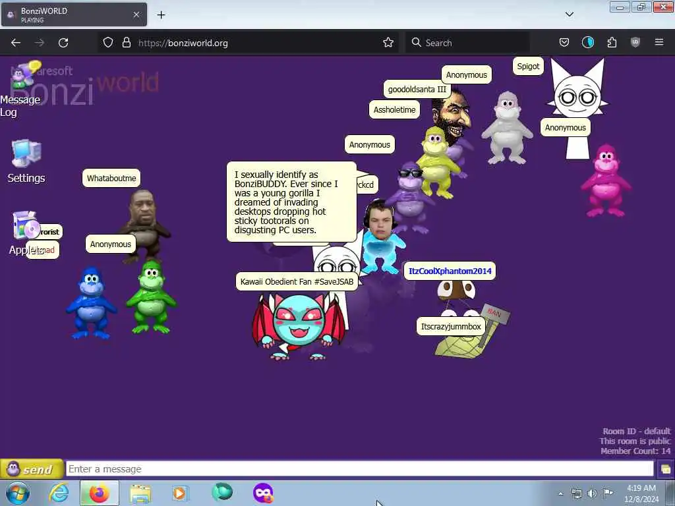Image resolution: width=675 pixels, height=506 pixels.
Task: Click the site security padlock icon
Action: [x=126, y=43]
